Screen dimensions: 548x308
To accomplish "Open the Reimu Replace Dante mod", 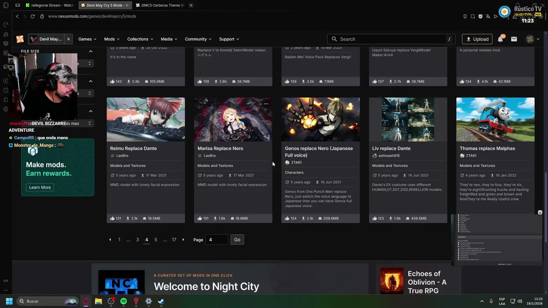I will pyautogui.click(x=133, y=148).
